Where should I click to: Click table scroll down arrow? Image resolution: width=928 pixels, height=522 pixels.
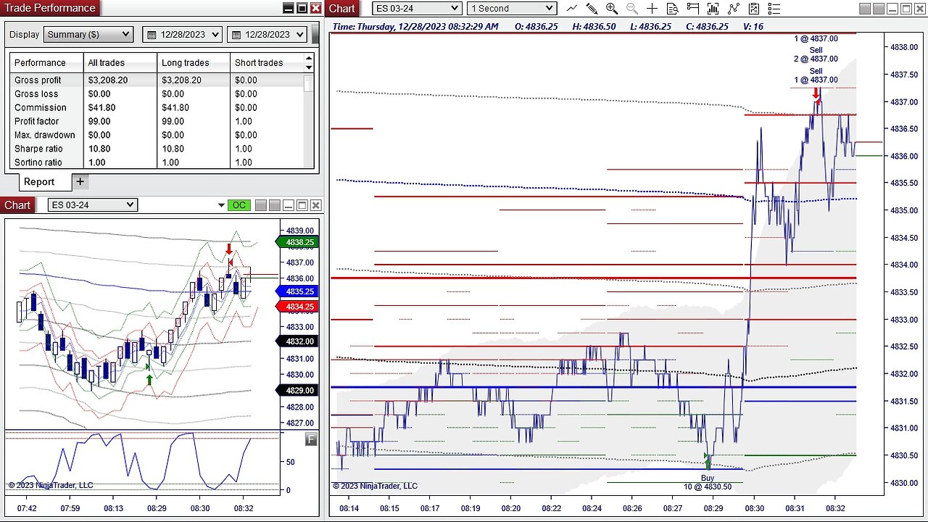pos(310,68)
